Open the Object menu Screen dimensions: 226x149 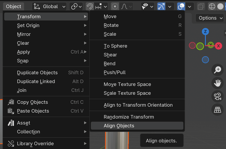[x=14, y=6]
